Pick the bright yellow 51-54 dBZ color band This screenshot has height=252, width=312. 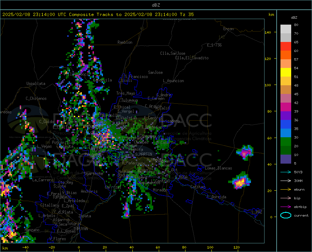[286, 72]
